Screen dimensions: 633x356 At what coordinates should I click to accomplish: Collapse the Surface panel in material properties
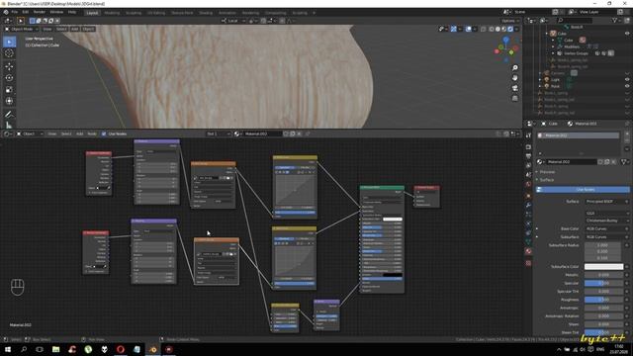[x=547, y=180]
